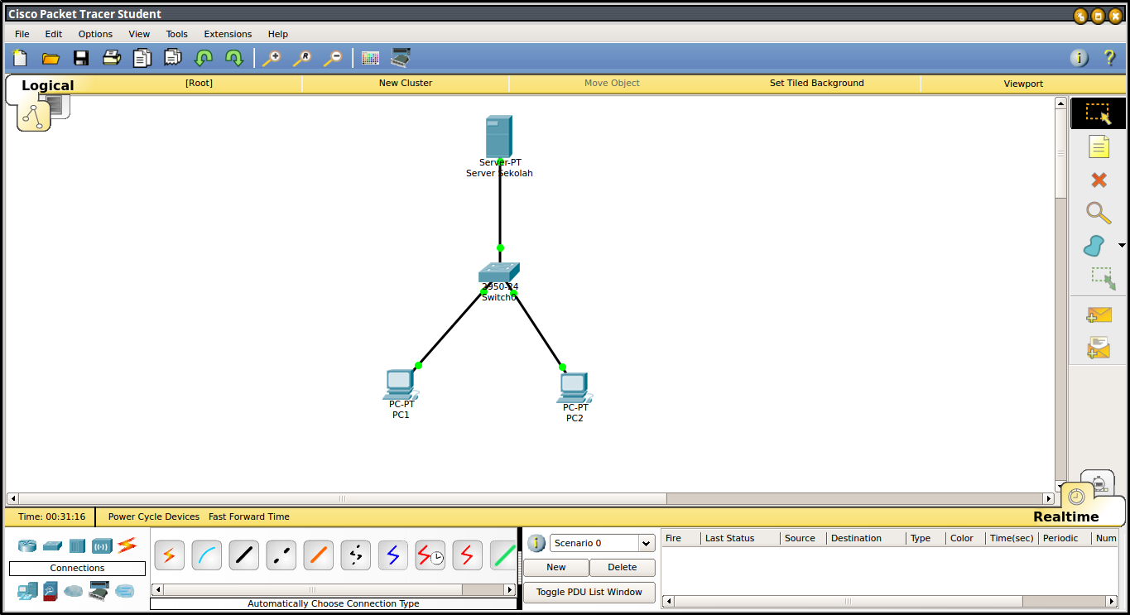This screenshot has height=615, width=1130.
Task: Open the File menu
Action: [22, 34]
